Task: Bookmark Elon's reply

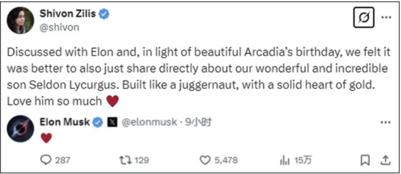Action: tap(365, 160)
